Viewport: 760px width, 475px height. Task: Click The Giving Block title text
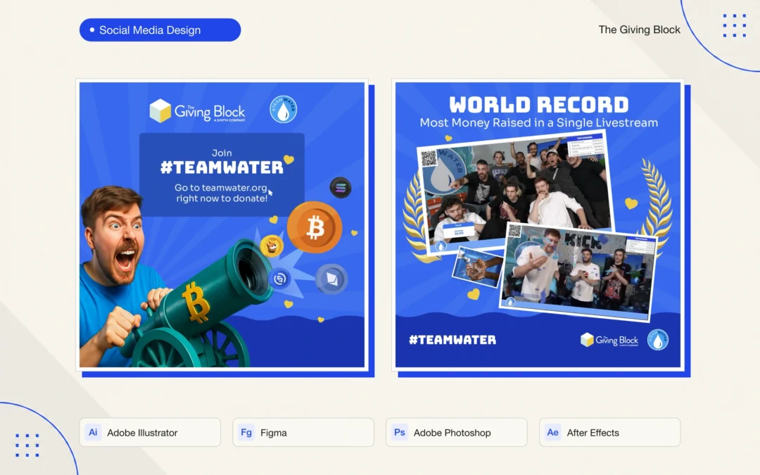click(639, 30)
